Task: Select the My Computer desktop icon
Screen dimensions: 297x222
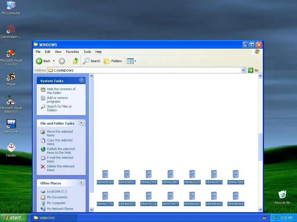Action: pos(11,8)
